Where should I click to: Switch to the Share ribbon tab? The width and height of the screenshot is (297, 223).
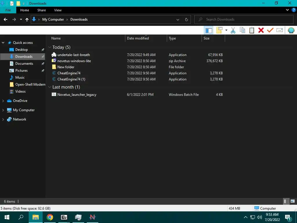[x=41, y=10]
